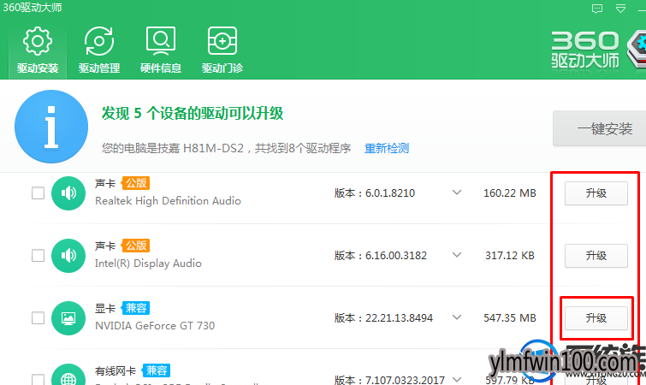The height and width of the screenshot is (385, 646).
Task: Click NVIDIA graphics card monitor icon
Action: pos(68,318)
